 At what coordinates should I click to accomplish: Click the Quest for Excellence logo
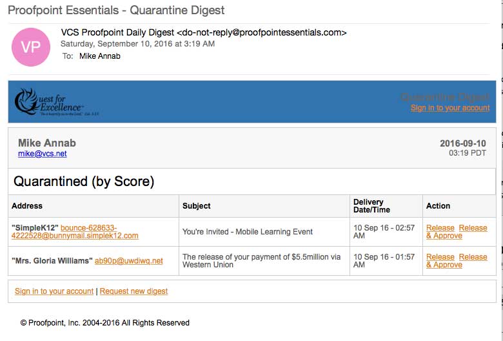tap(57, 102)
